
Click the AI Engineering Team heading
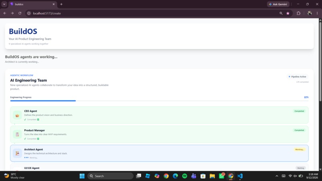[28, 80]
